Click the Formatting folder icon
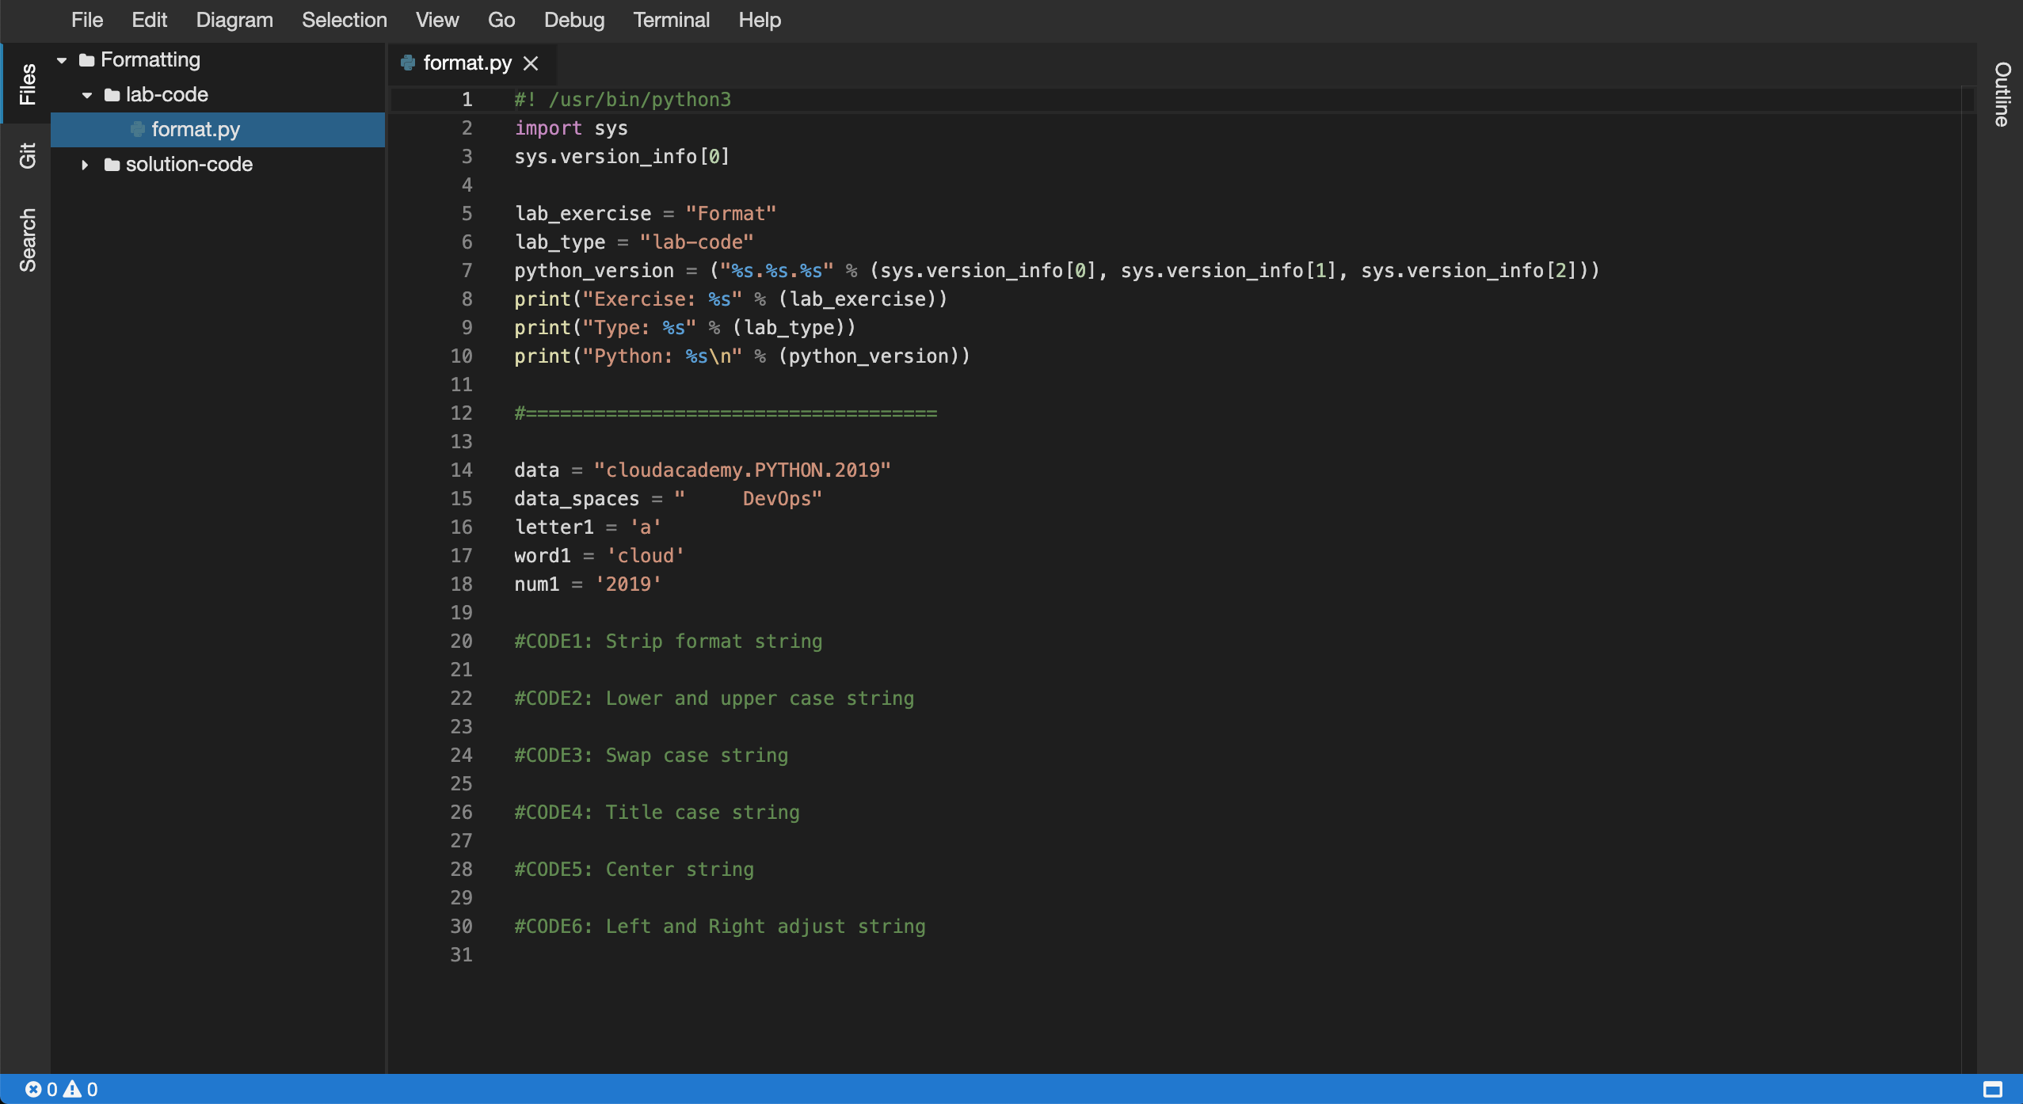 tap(87, 60)
